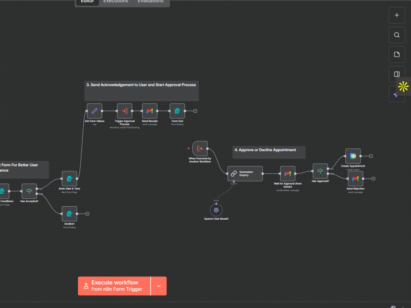Open the Create Appointment calendar node
This screenshot has height=308, width=411.
coord(353,156)
